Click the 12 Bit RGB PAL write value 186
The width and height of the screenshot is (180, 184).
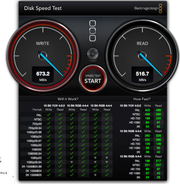point(147,161)
